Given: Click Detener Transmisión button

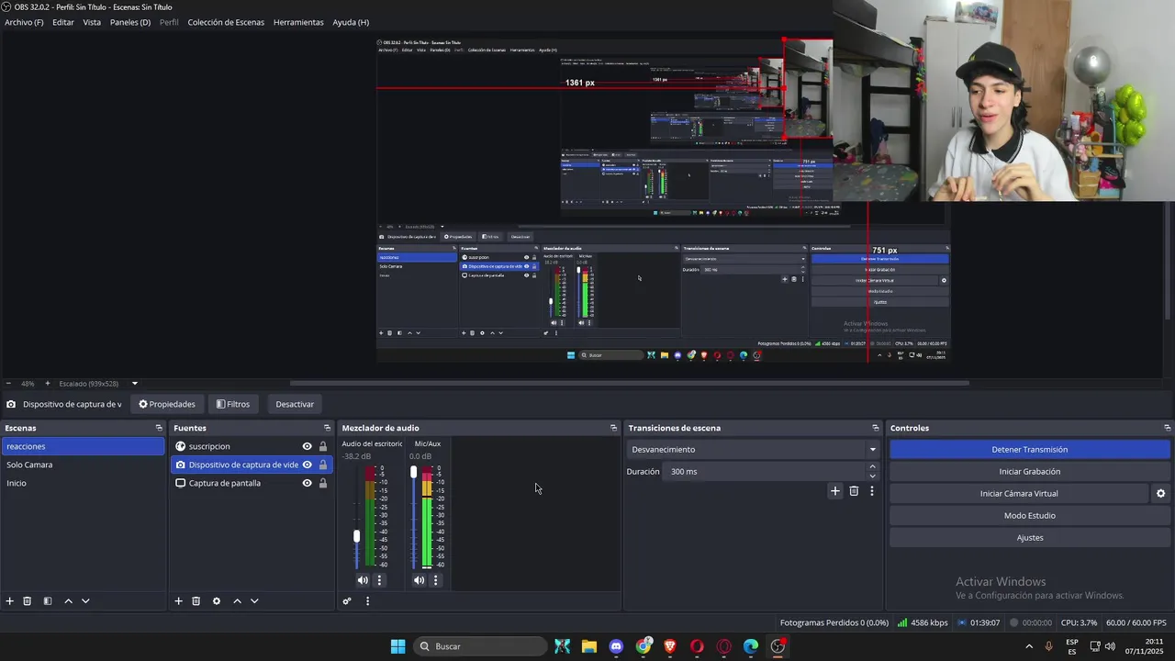Looking at the screenshot, I should [x=1029, y=450].
